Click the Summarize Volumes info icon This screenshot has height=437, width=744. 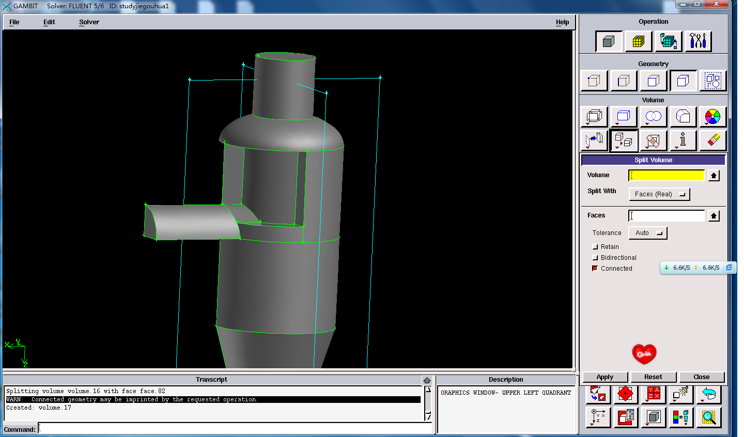click(683, 141)
